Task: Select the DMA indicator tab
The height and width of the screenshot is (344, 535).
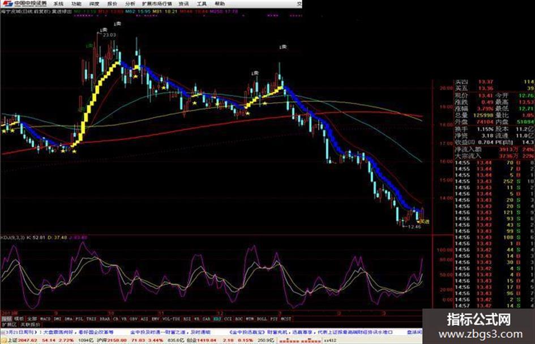Action: point(69,319)
